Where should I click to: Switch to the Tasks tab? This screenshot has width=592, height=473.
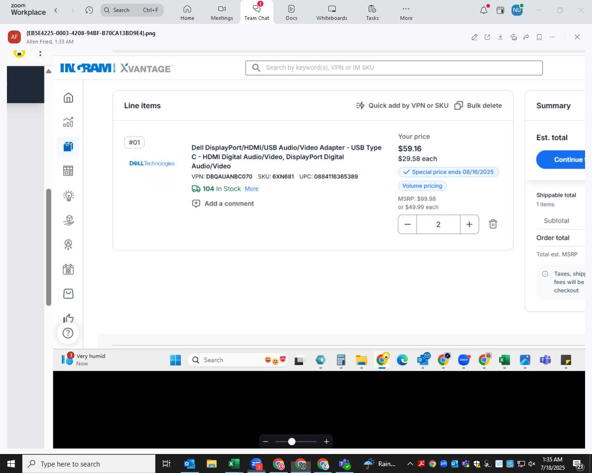(x=372, y=12)
